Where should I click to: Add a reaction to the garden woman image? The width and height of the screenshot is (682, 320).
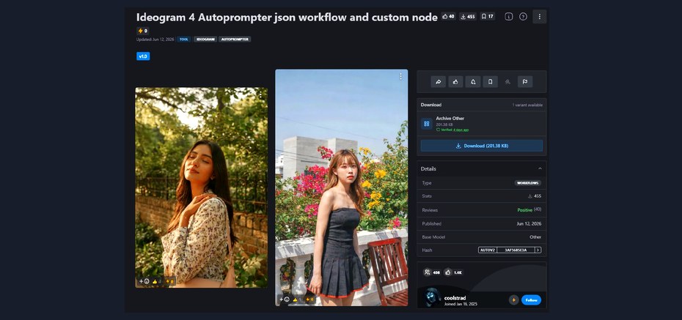[x=144, y=281]
